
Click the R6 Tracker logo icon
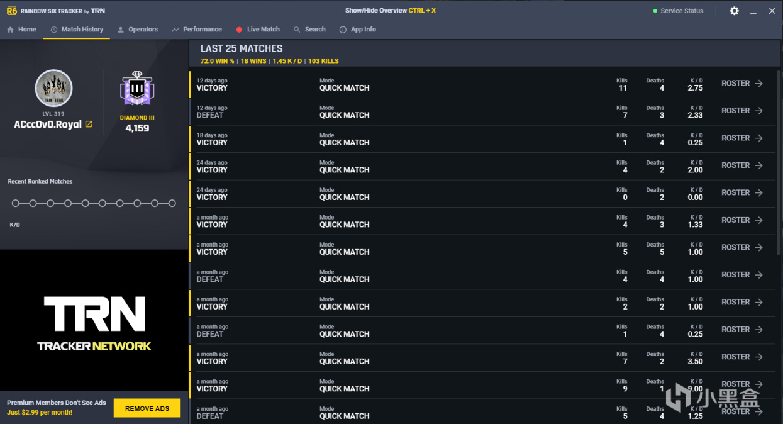[11, 11]
